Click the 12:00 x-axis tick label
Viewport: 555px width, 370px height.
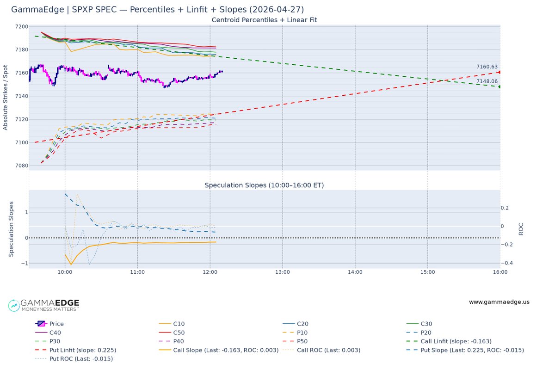click(x=210, y=272)
